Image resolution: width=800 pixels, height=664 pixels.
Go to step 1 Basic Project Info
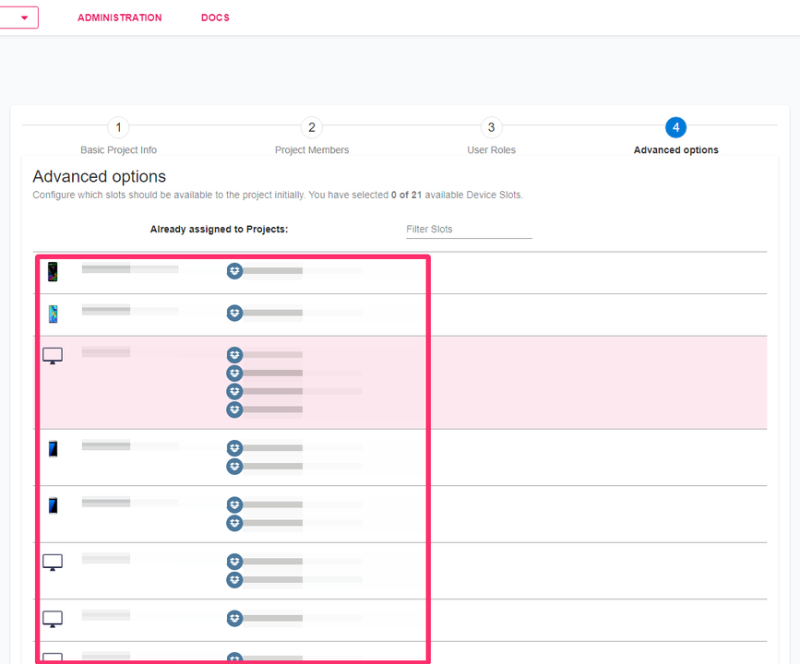pos(118,127)
